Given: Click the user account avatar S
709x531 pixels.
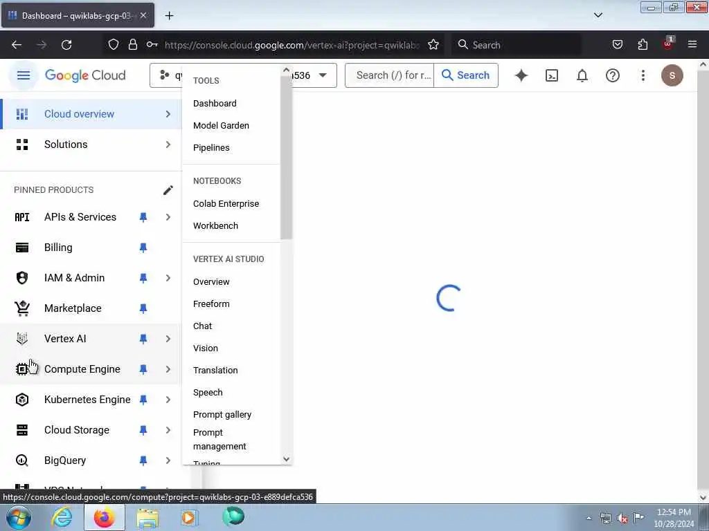Looking at the screenshot, I should tap(672, 75).
